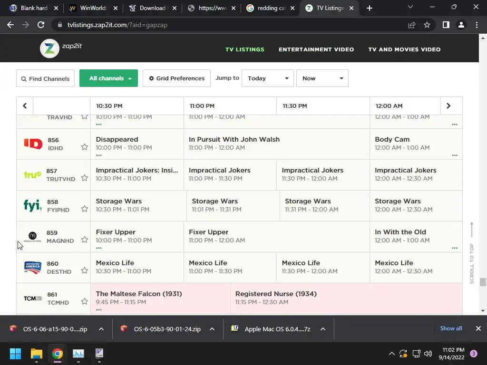
Task: Favorite TRUTVHD channel star
Action: (x=85, y=178)
